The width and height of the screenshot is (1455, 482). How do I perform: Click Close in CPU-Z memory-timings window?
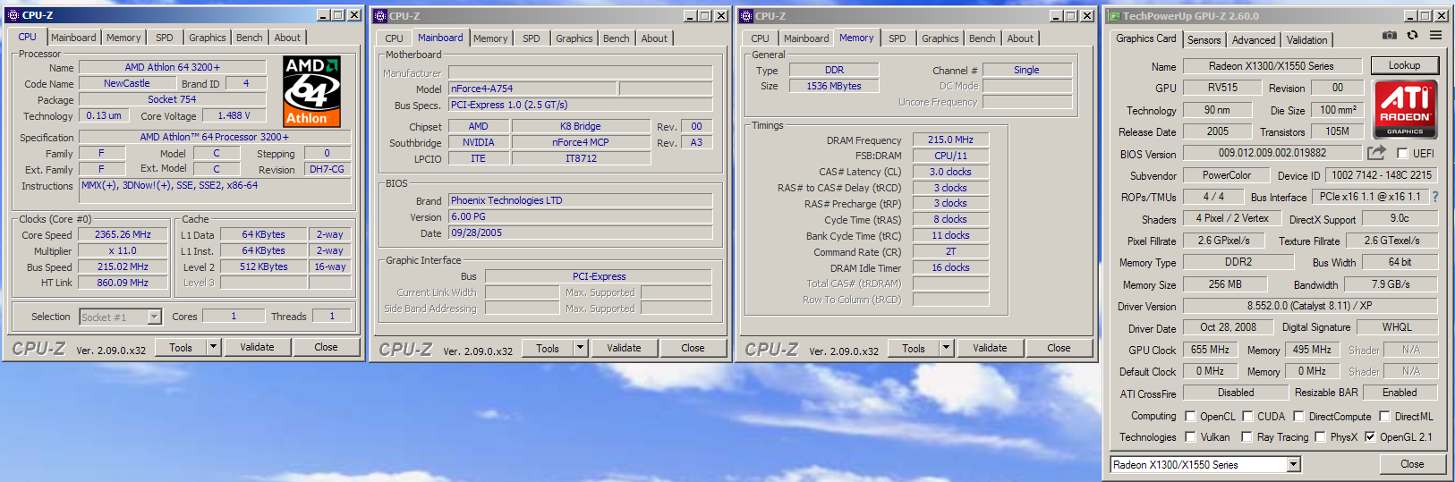click(1059, 348)
